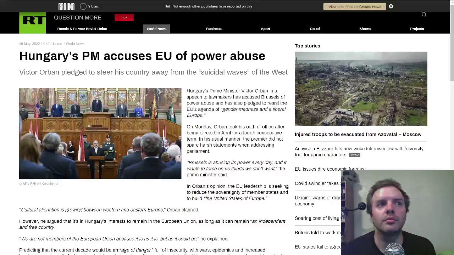Viewport: 454px width, 255px height.
Task: Click the bias circle indicator icon
Action: [x=83, y=6]
